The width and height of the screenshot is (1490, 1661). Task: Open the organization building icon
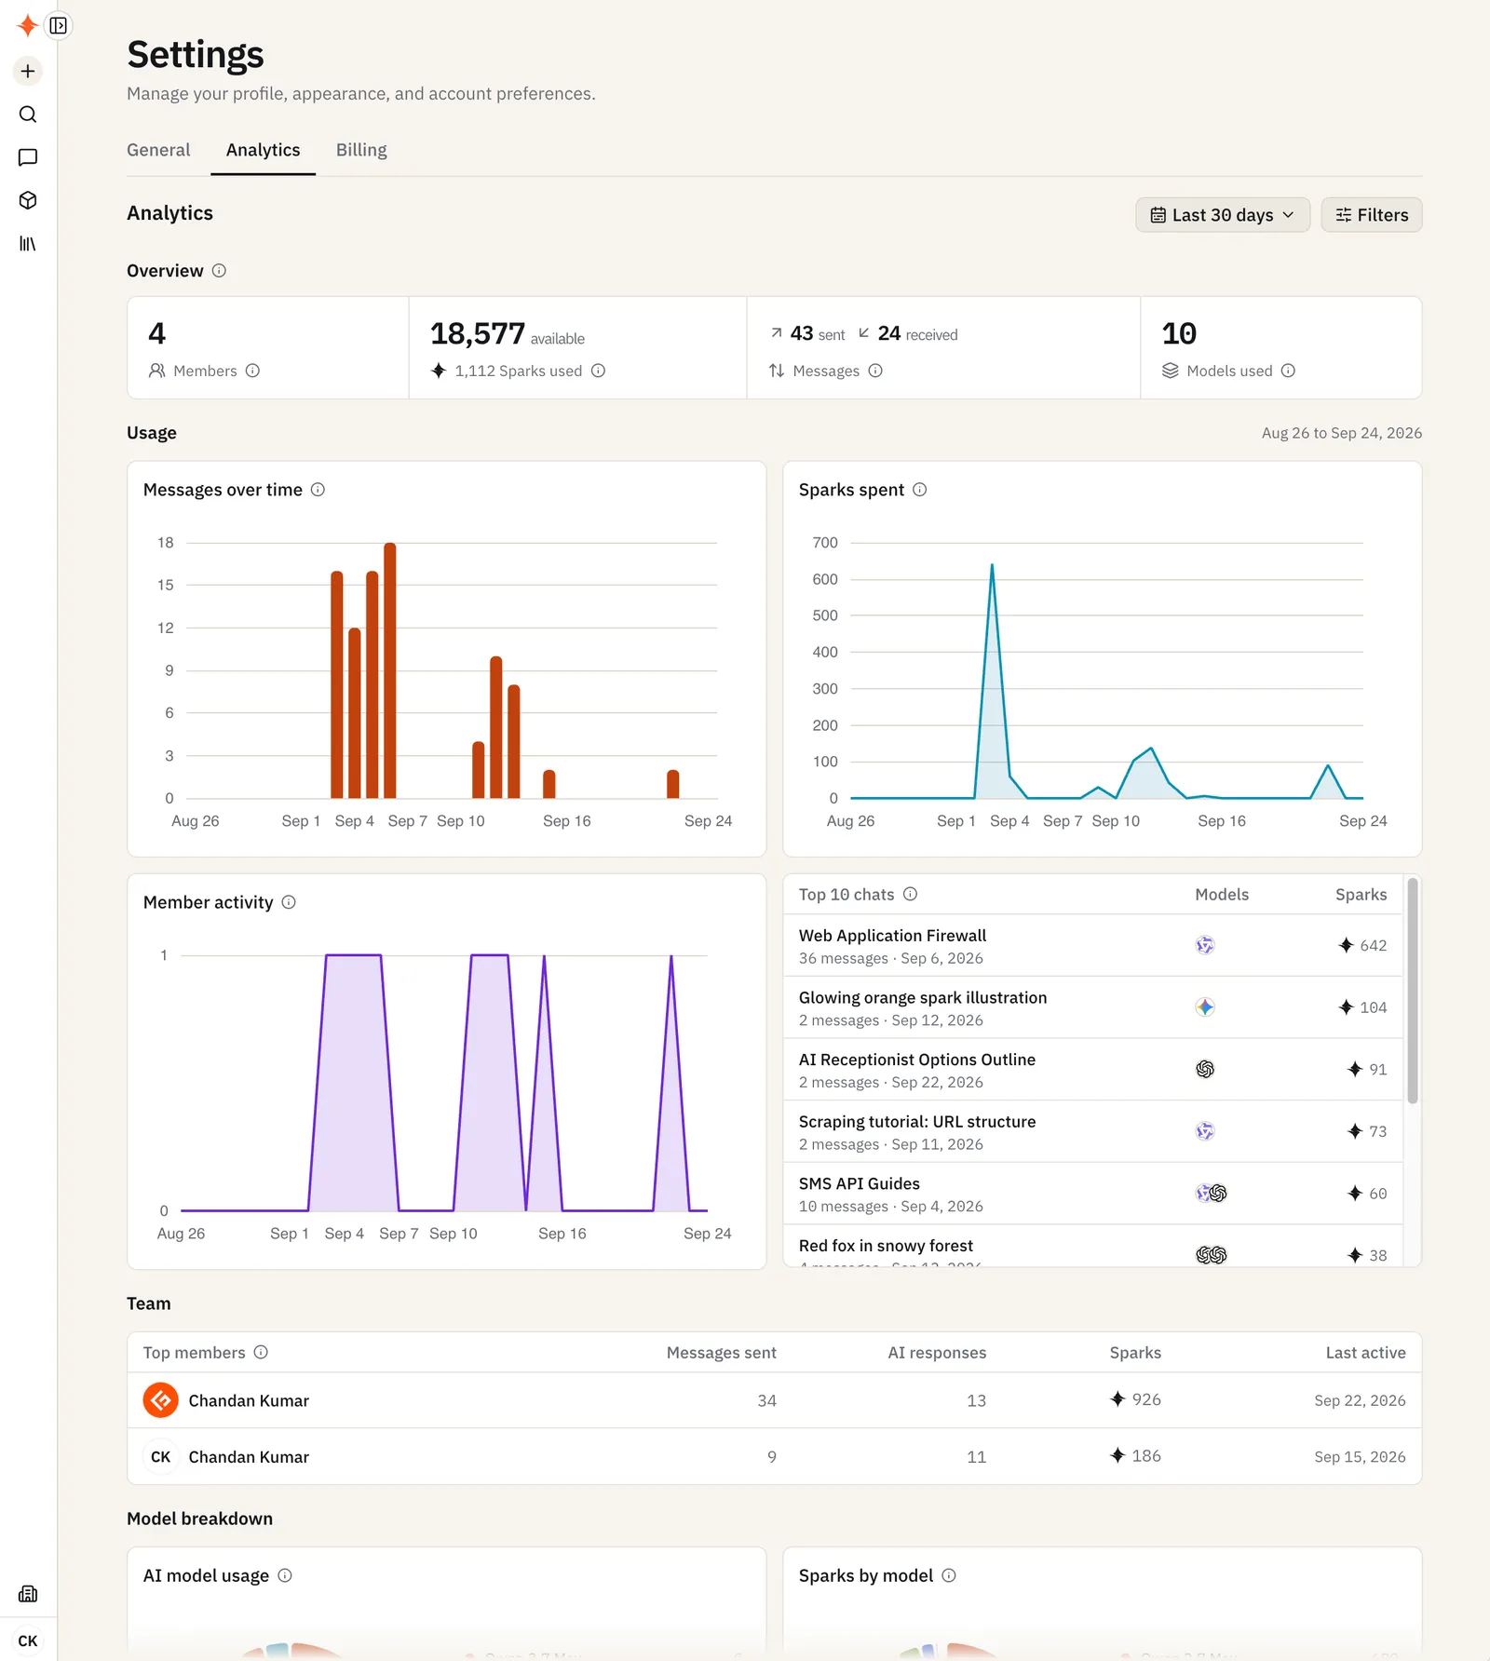click(x=28, y=1594)
